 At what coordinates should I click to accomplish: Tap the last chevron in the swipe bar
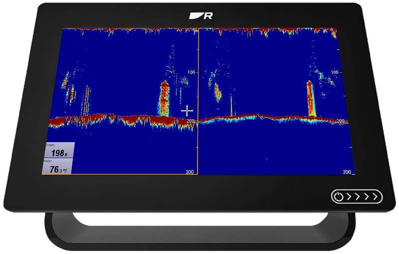click(x=374, y=197)
